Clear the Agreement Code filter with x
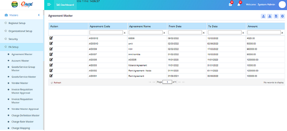The image size is (287, 131). [125, 33]
